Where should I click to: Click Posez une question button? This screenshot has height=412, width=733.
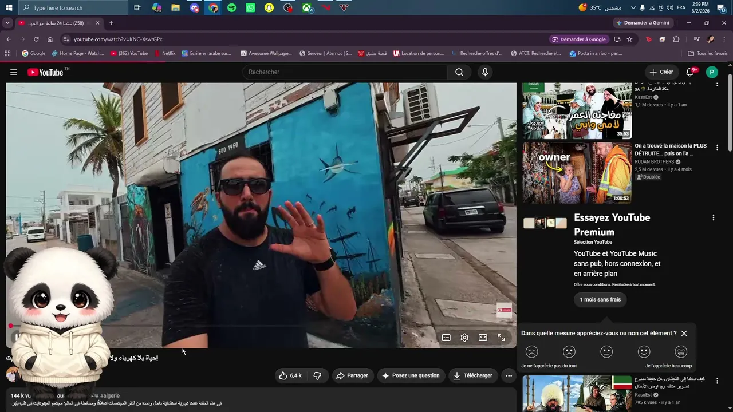tap(411, 376)
